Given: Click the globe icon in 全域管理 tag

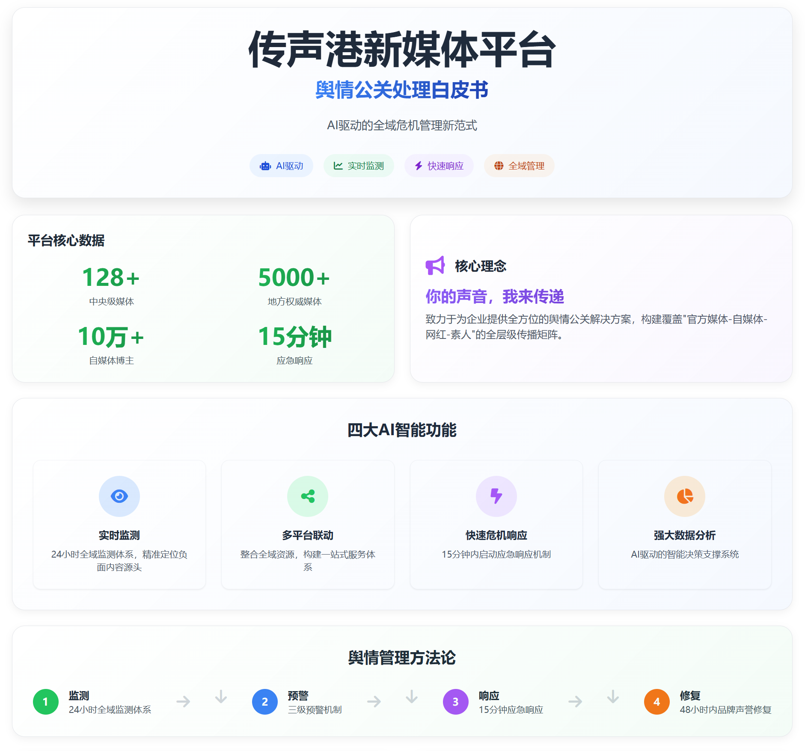Looking at the screenshot, I should tap(499, 166).
